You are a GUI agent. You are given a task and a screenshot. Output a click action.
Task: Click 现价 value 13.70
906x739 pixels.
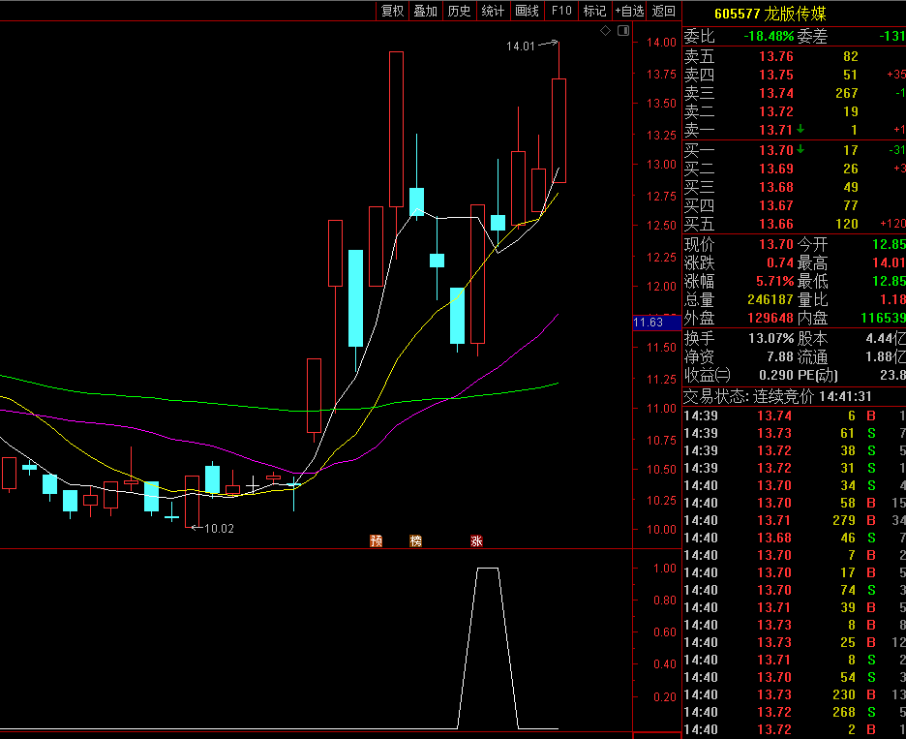(x=776, y=244)
